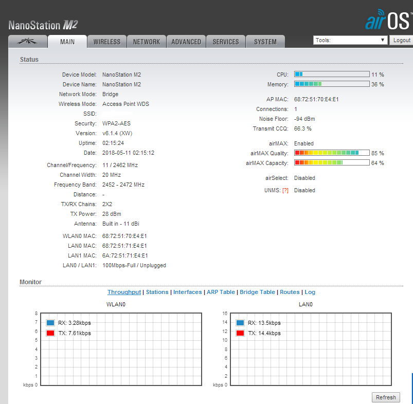Click the Access Point WDS value
413x404 pixels.
pyautogui.click(x=125, y=104)
